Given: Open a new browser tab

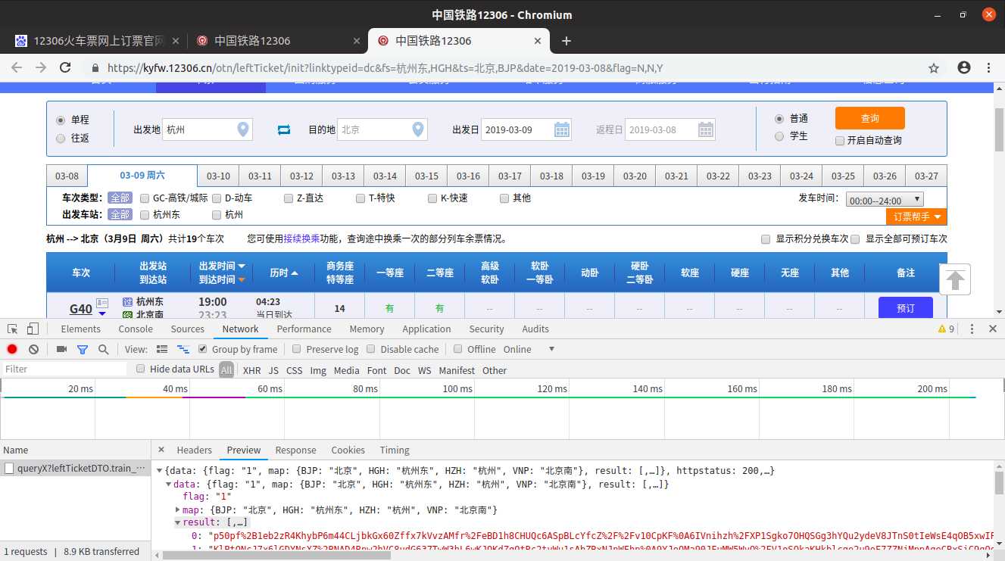Looking at the screenshot, I should tap(566, 41).
